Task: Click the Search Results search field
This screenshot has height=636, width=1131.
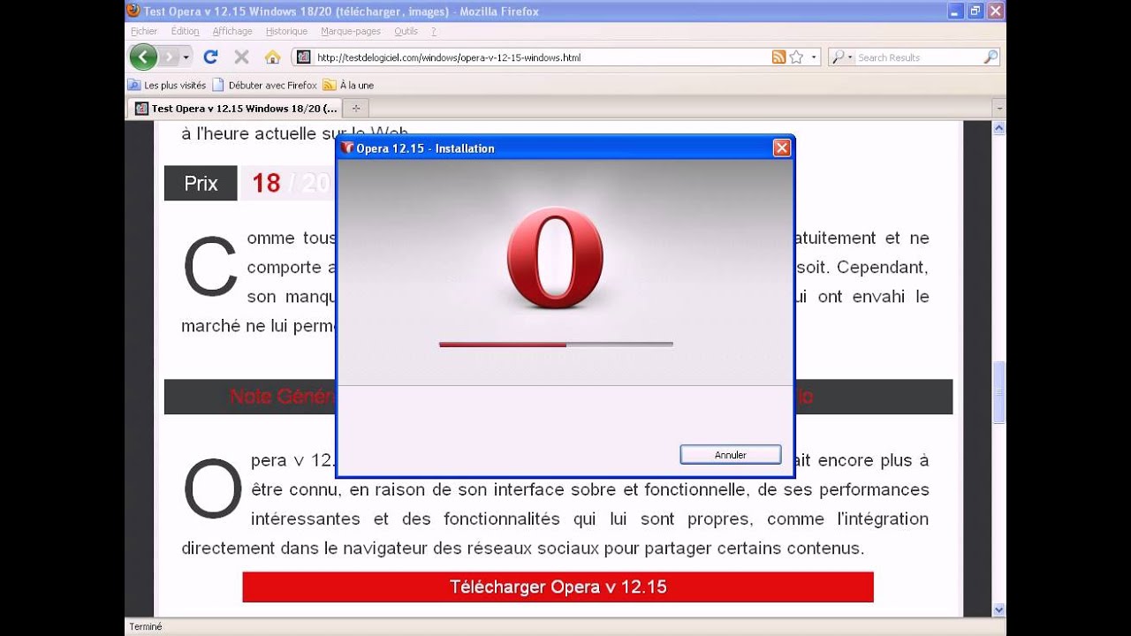Action: pyautogui.click(x=919, y=57)
